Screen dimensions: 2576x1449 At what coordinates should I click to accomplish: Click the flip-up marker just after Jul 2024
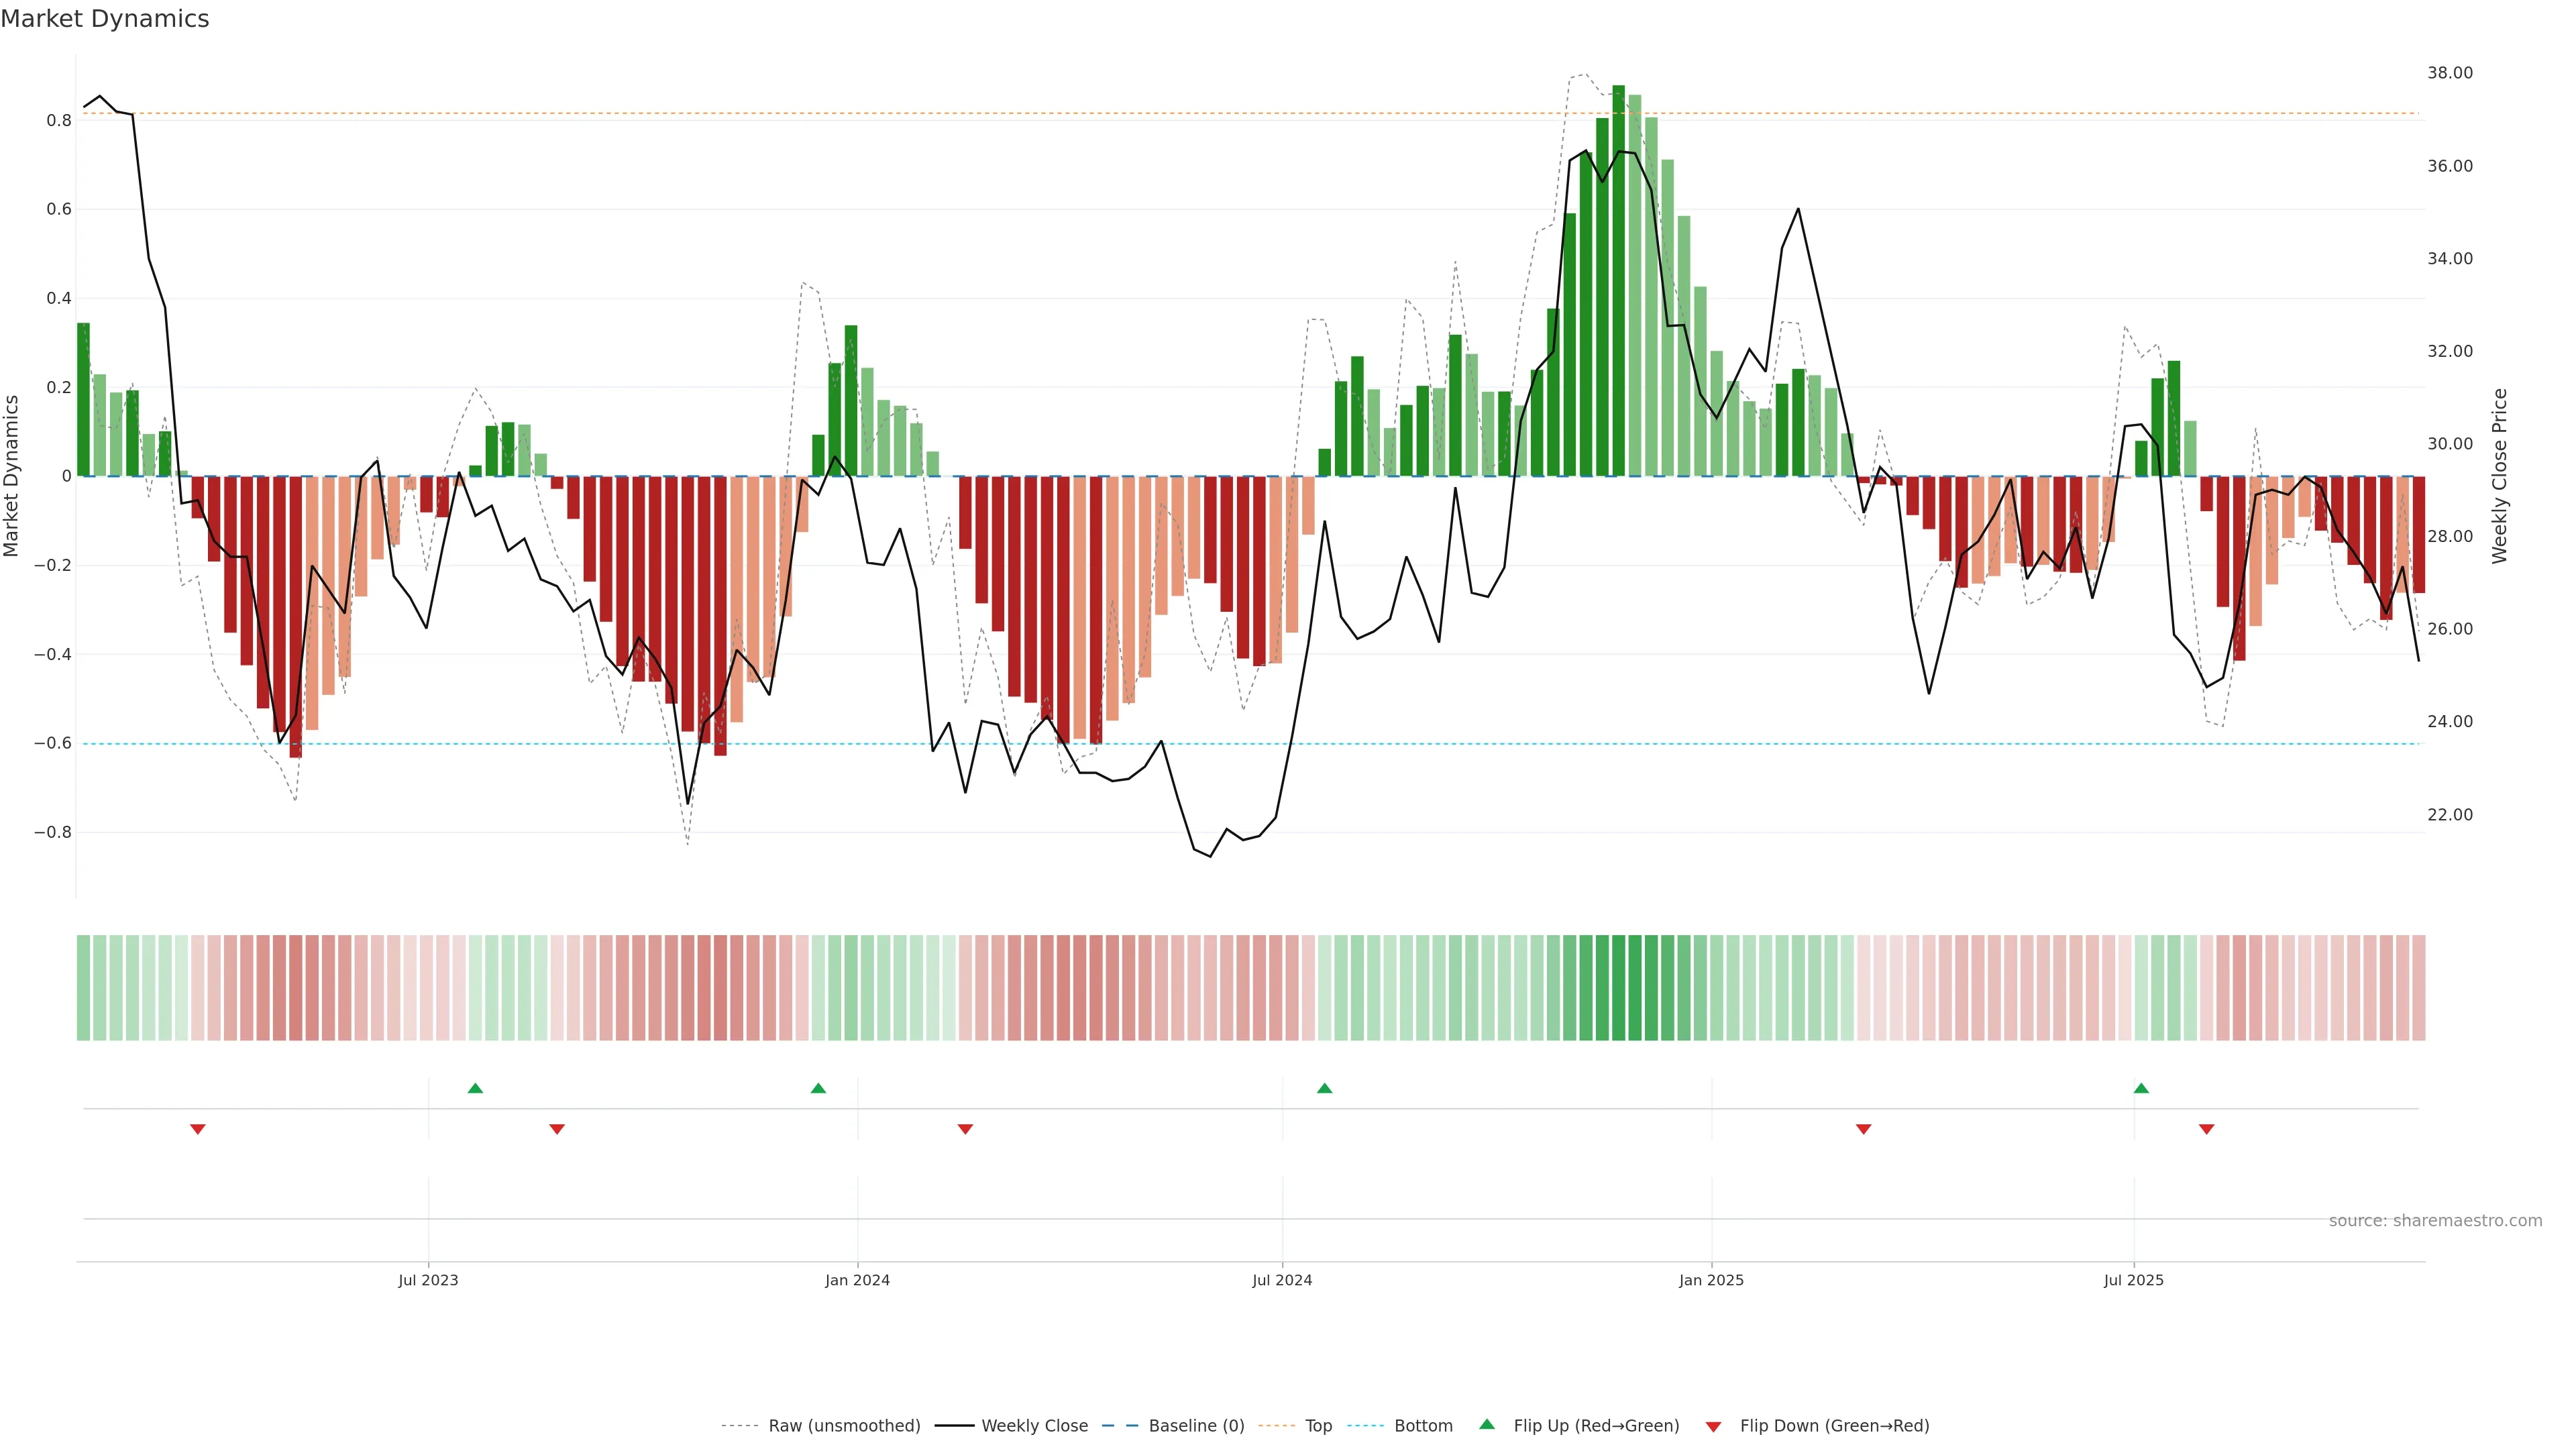point(1324,1088)
